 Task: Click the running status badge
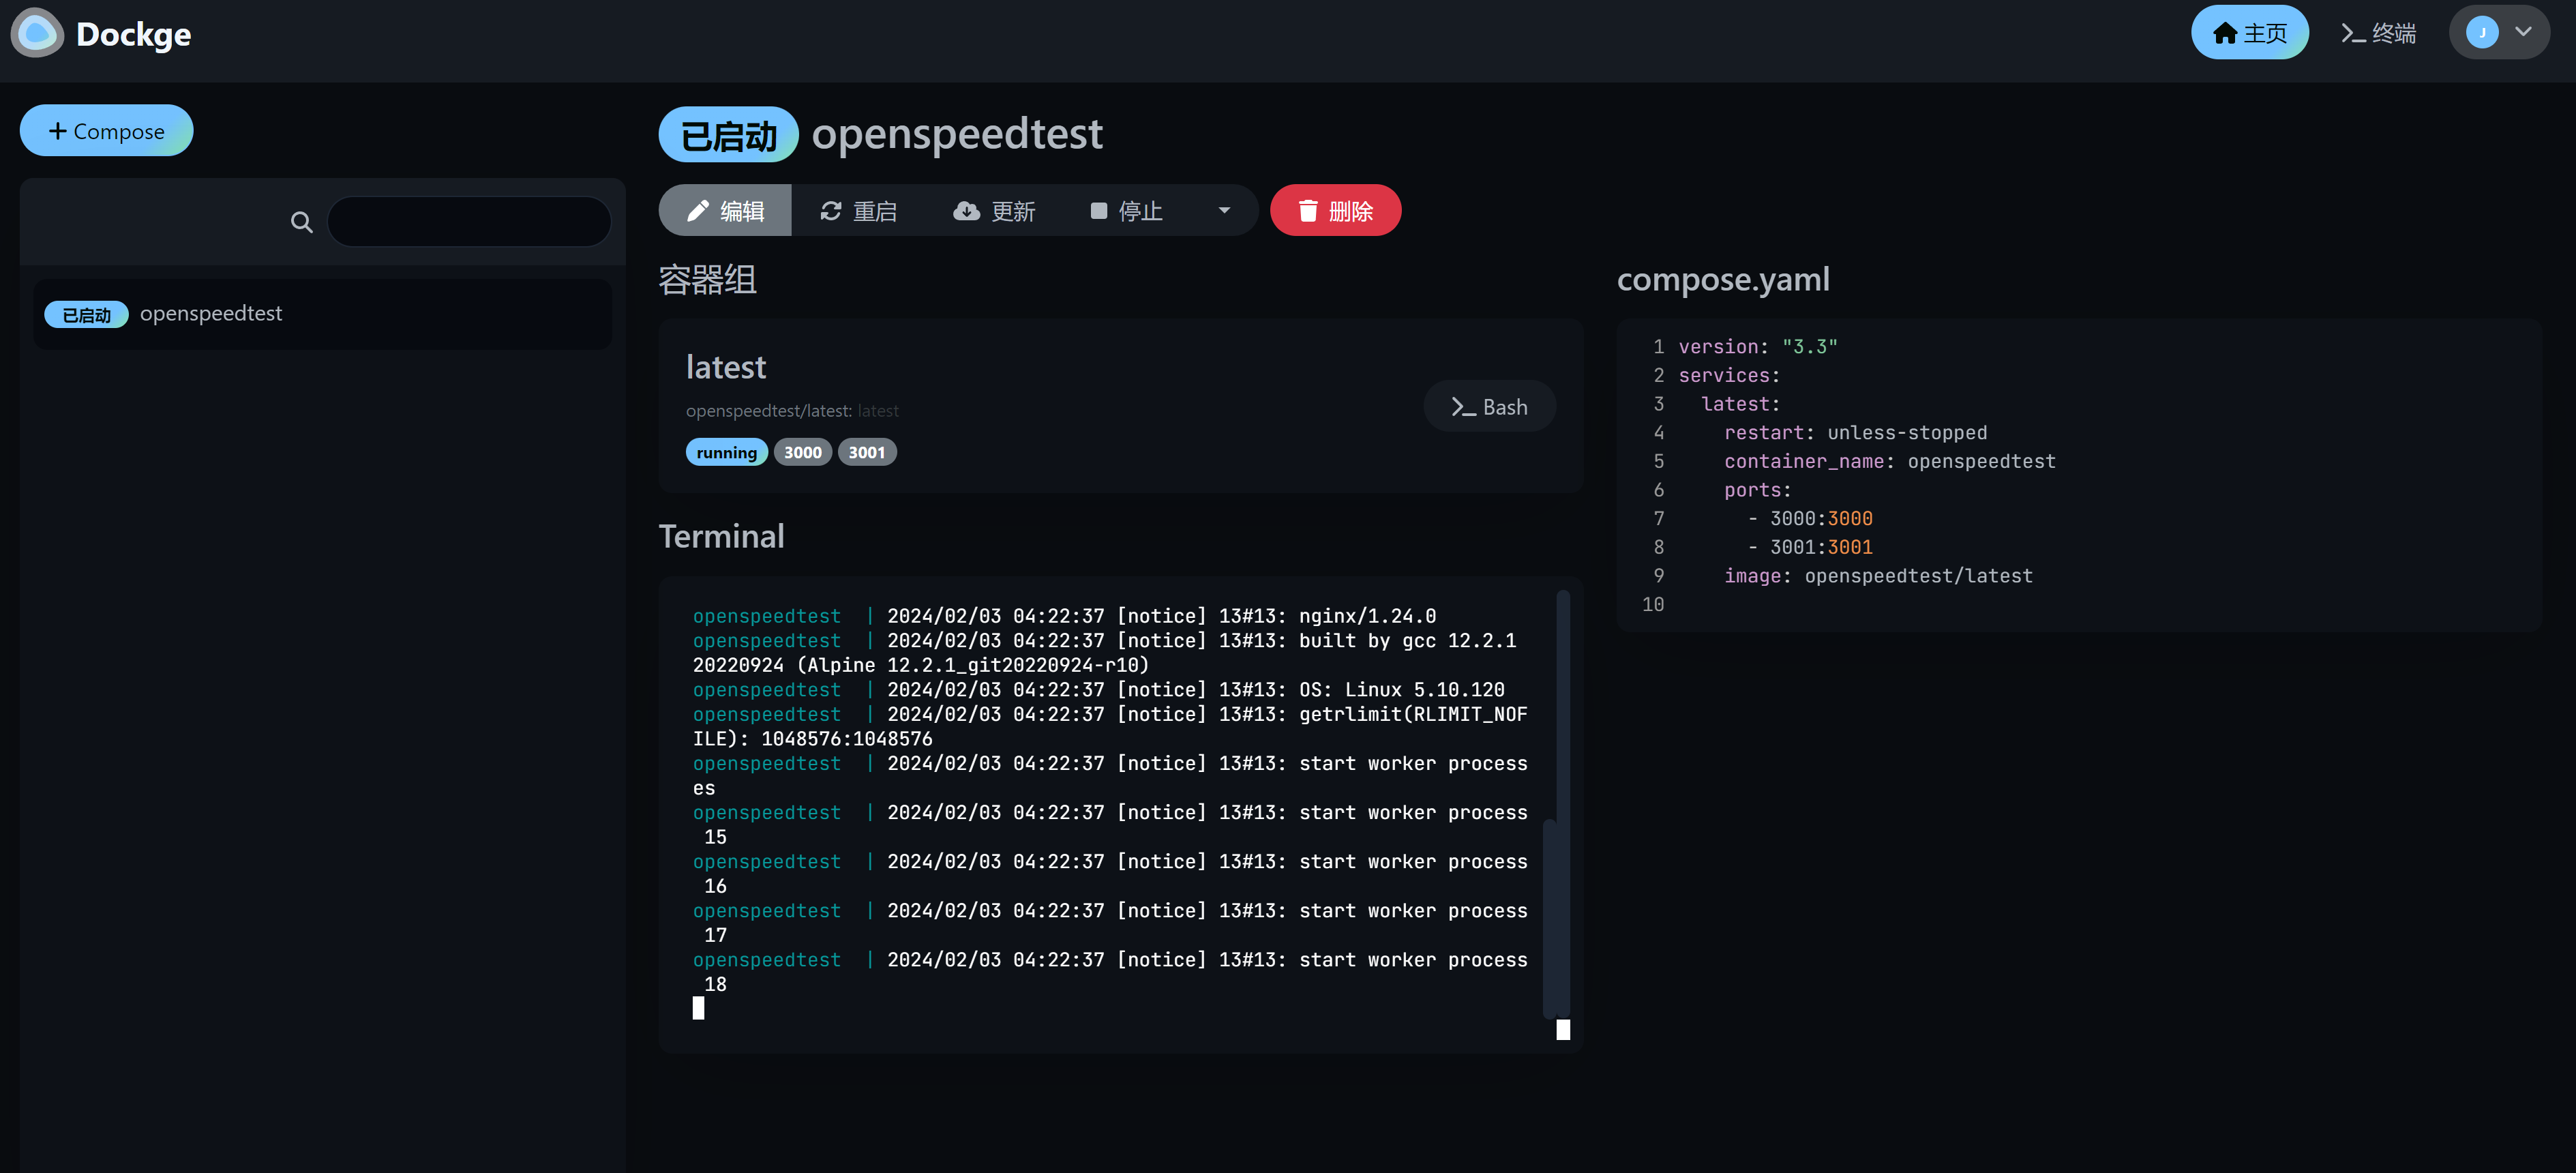click(727, 452)
